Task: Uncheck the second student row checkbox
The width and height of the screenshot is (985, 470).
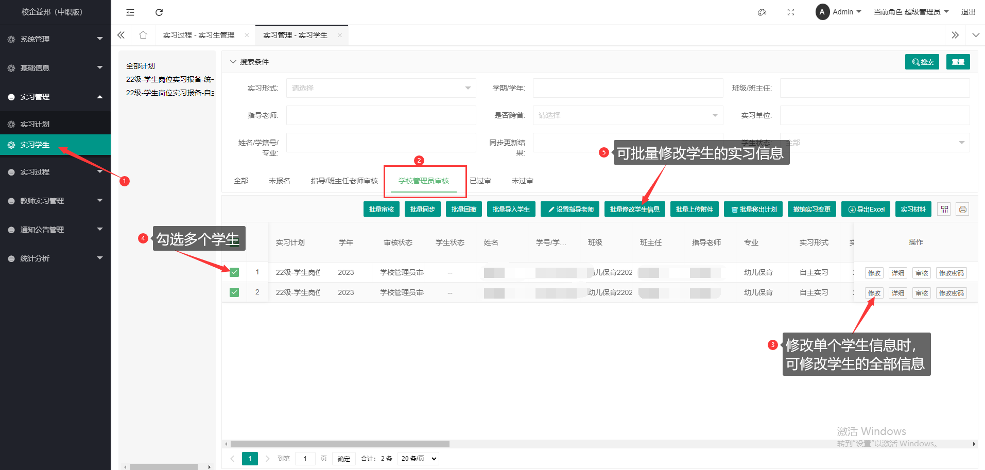Action: pyautogui.click(x=234, y=292)
